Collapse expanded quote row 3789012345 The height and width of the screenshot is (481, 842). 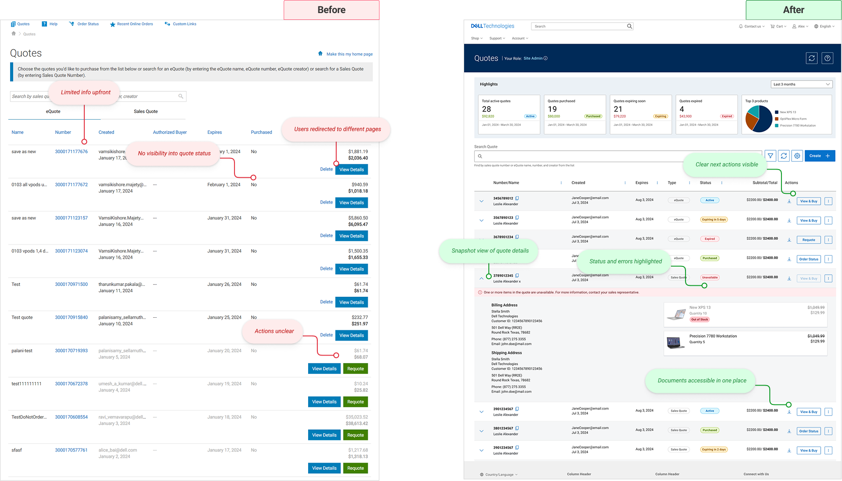pyautogui.click(x=482, y=279)
